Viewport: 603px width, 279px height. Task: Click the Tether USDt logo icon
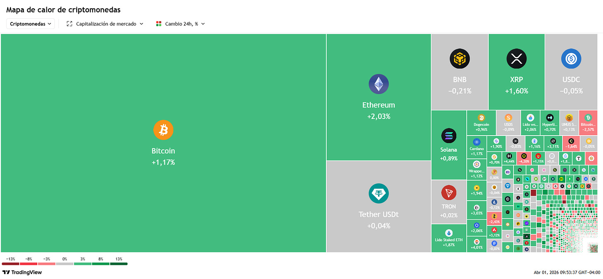tap(379, 194)
